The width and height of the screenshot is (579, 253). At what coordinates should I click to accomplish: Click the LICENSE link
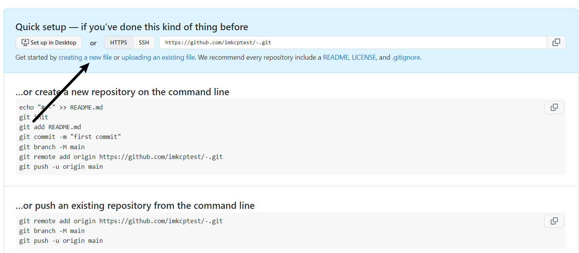point(364,58)
